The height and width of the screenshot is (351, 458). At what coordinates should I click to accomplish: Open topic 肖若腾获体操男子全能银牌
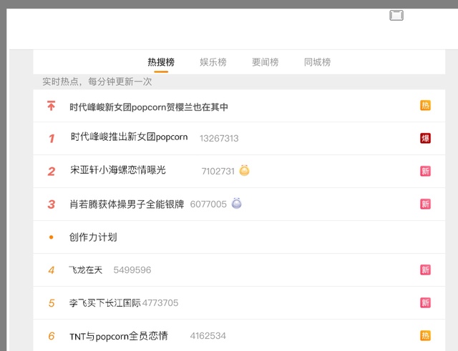click(127, 204)
